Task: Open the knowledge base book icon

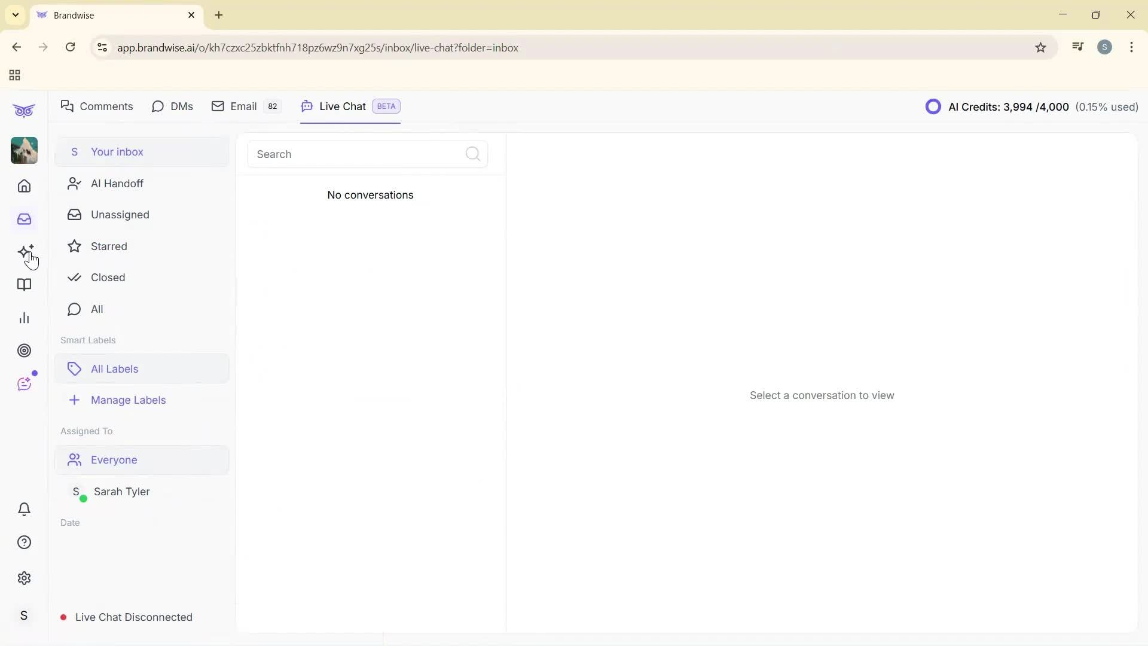Action: (x=24, y=285)
